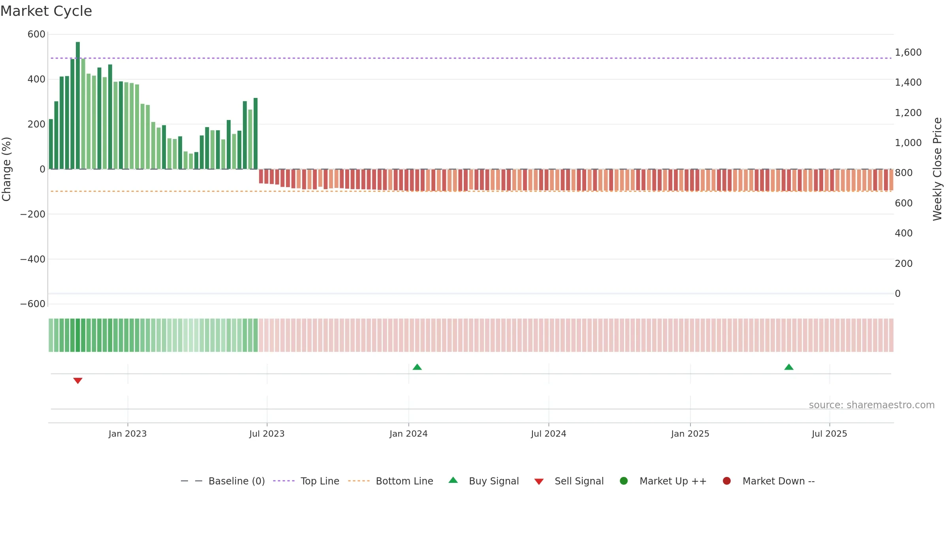Click the orange dotted Bottom Line legend sample
The height and width of the screenshot is (533, 948).
(359, 481)
